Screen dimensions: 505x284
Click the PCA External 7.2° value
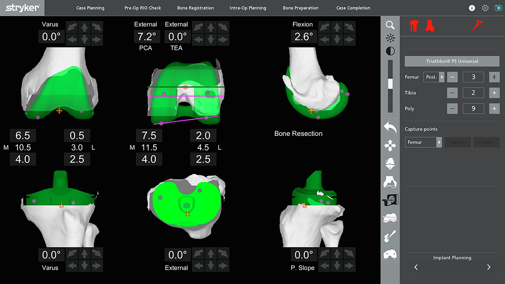(147, 37)
